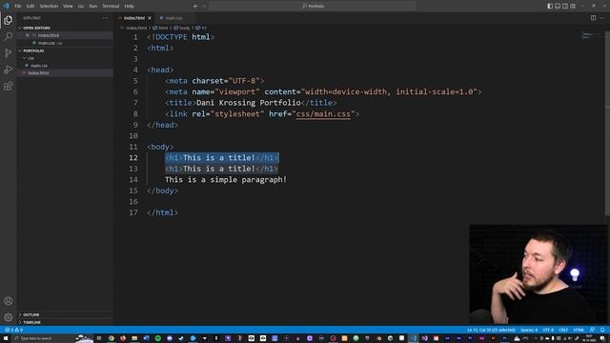
Task: Open the Run menu
Action: [93, 7]
